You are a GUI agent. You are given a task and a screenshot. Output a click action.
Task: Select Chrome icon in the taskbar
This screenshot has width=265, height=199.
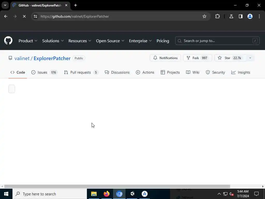119,194
